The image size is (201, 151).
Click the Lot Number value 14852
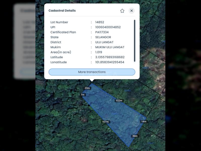(99, 22)
